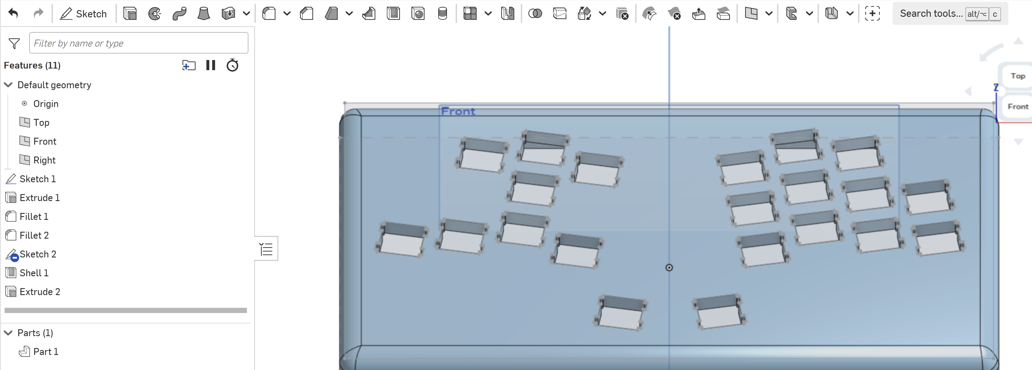This screenshot has width=1032, height=370.
Task: Select the Fillet tool
Action: 268,13
